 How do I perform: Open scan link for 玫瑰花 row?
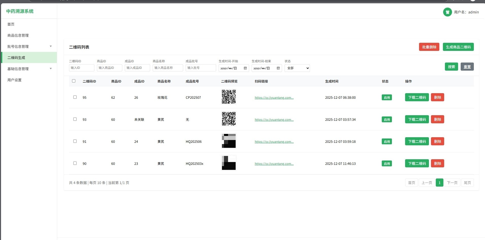click(x=274, y=98)
